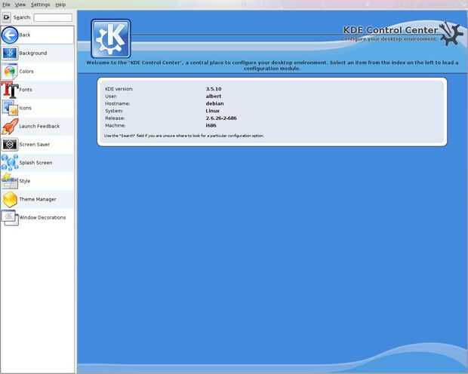Open the Settings menu
The width and height of the screenshot is (468, 374).
[x=40, y=5]
